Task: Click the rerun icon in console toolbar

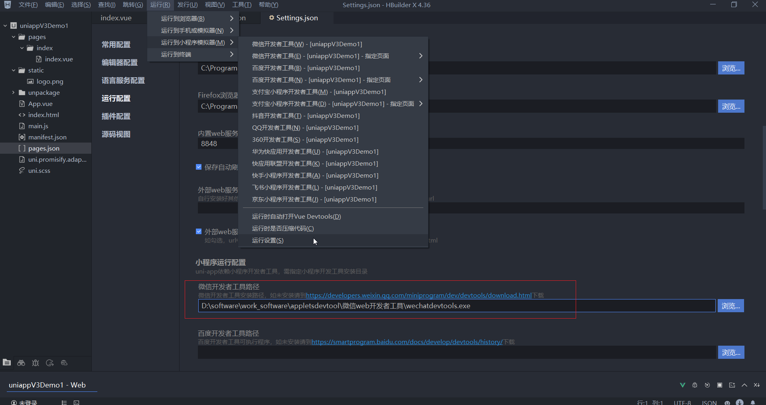Action: point(707,385)
